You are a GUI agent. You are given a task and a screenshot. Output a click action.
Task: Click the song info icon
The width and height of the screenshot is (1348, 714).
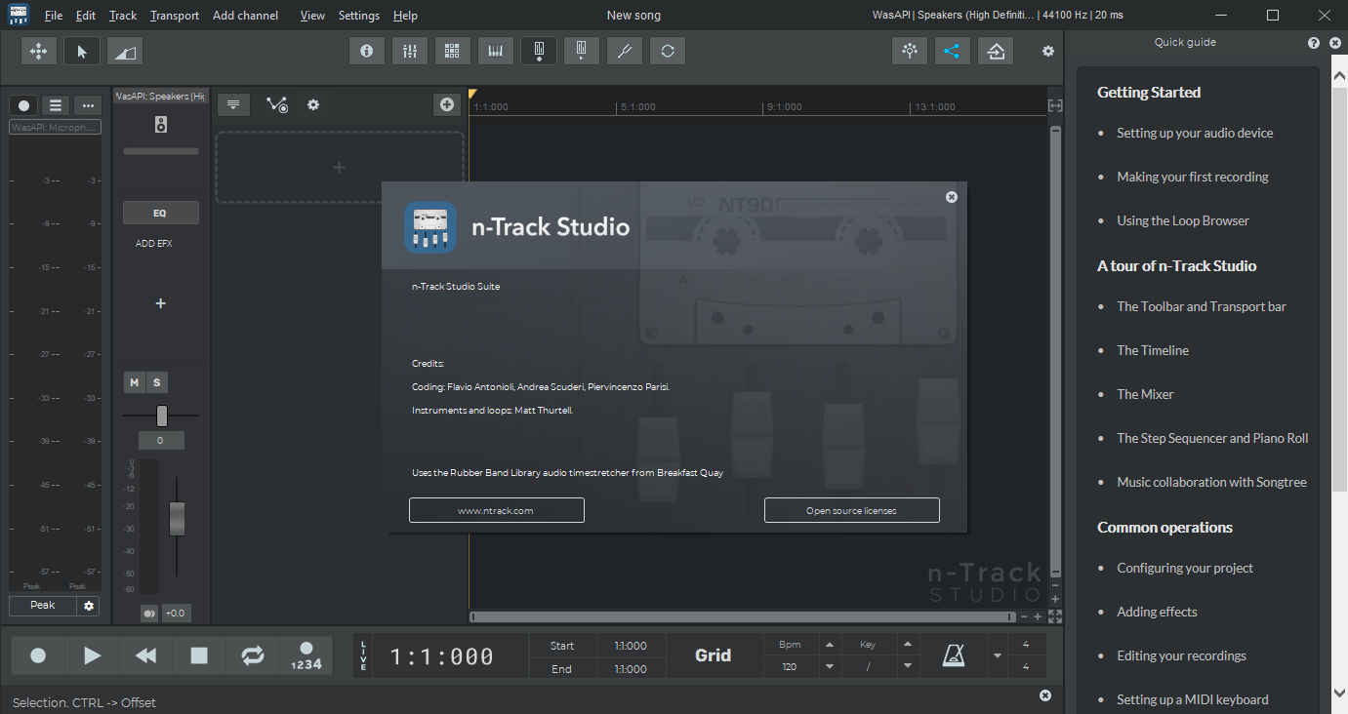click(x=367, y=52)
